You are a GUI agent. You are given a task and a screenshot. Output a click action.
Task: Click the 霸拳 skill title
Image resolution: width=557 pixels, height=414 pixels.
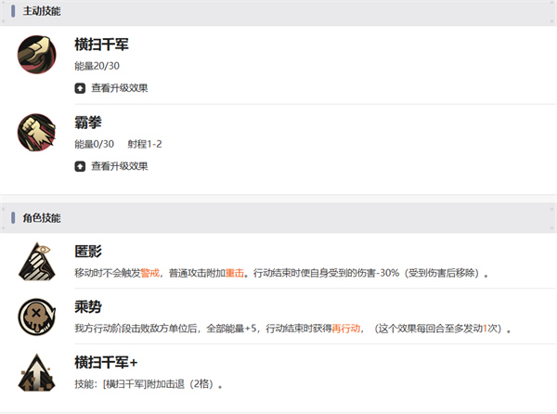pyautogui.click(x=88, y=123)
